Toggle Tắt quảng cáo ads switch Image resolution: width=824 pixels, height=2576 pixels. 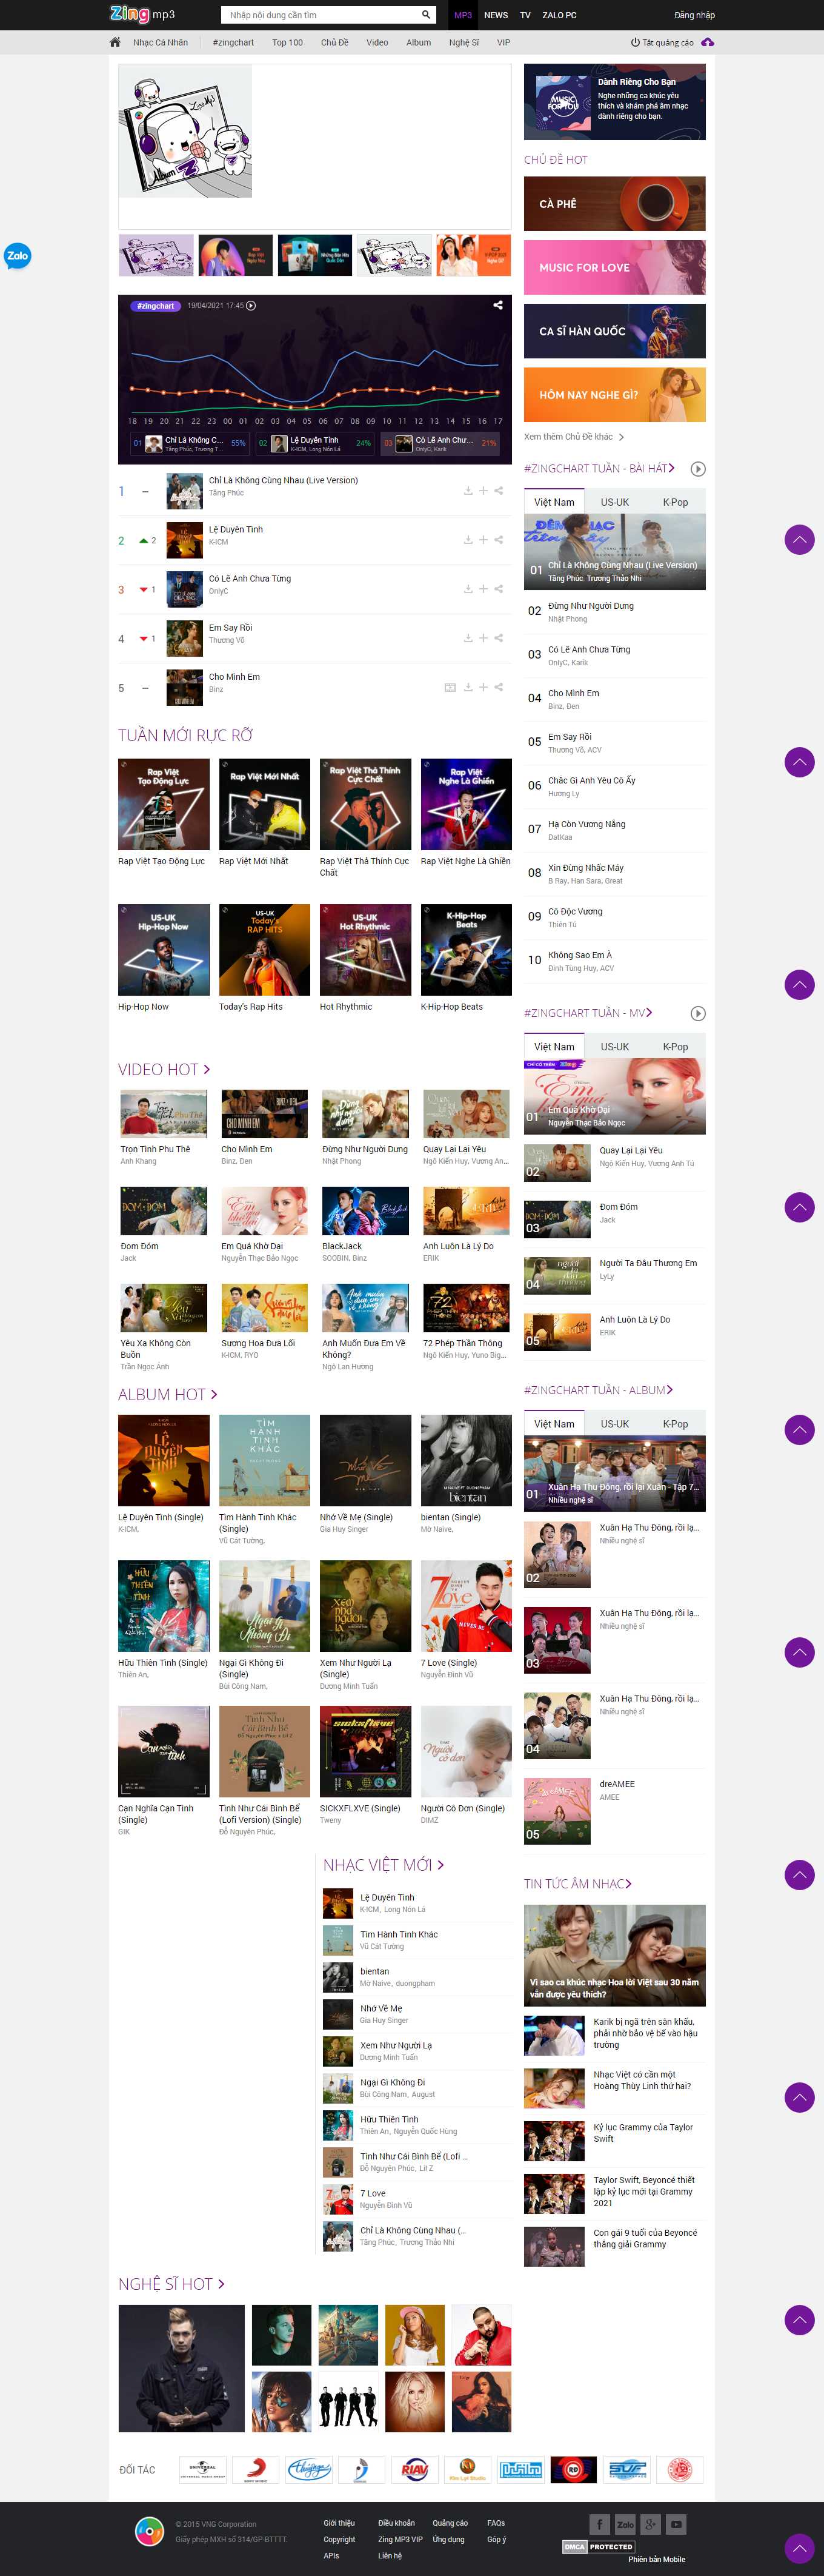pyautogui.click(x=662, y=42)
